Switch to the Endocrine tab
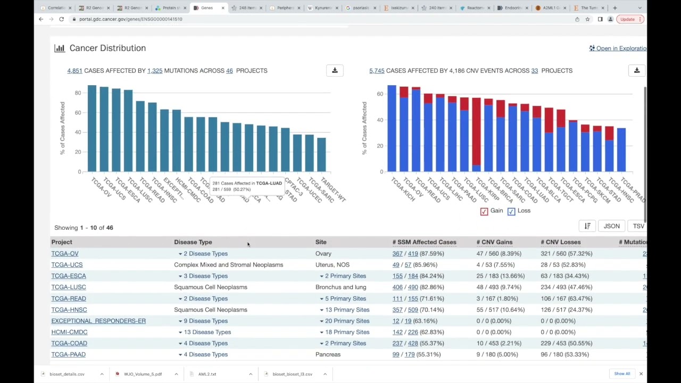This screenshot has width=681, height=383. click(x=512, y=8)
